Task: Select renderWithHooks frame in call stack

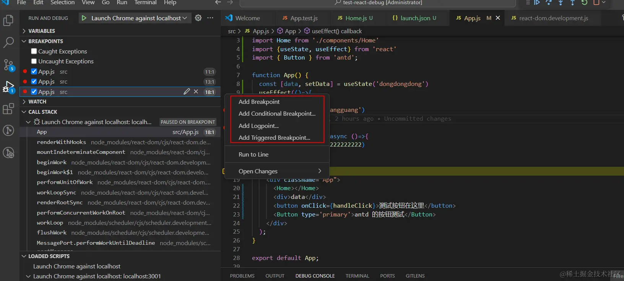Action: click(62, 142)
